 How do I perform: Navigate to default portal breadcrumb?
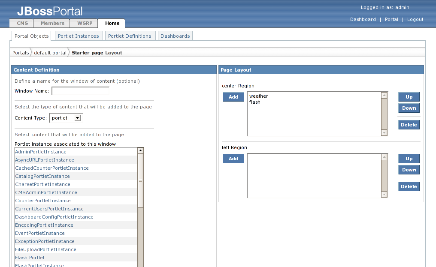point(50,53)
